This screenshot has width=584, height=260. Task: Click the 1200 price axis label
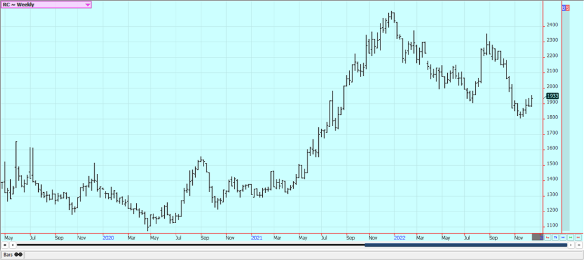pyautogui.click(x=552, y=210)
